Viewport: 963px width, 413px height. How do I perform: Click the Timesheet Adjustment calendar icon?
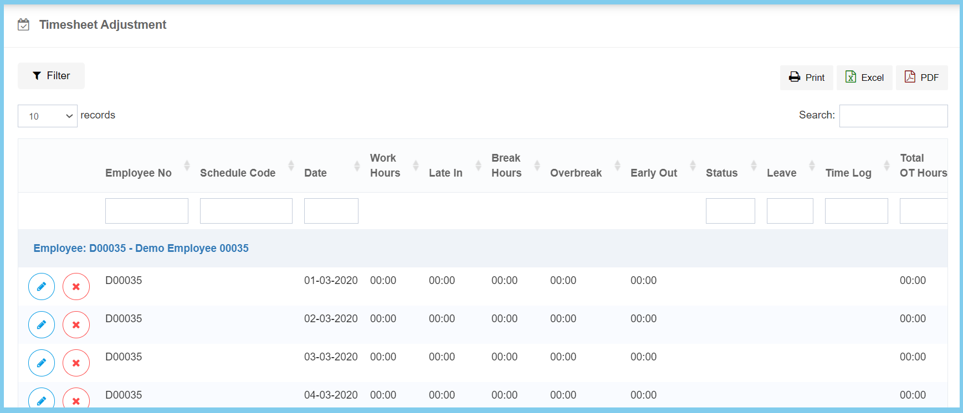pyautogui.click(x=23, y=24)
